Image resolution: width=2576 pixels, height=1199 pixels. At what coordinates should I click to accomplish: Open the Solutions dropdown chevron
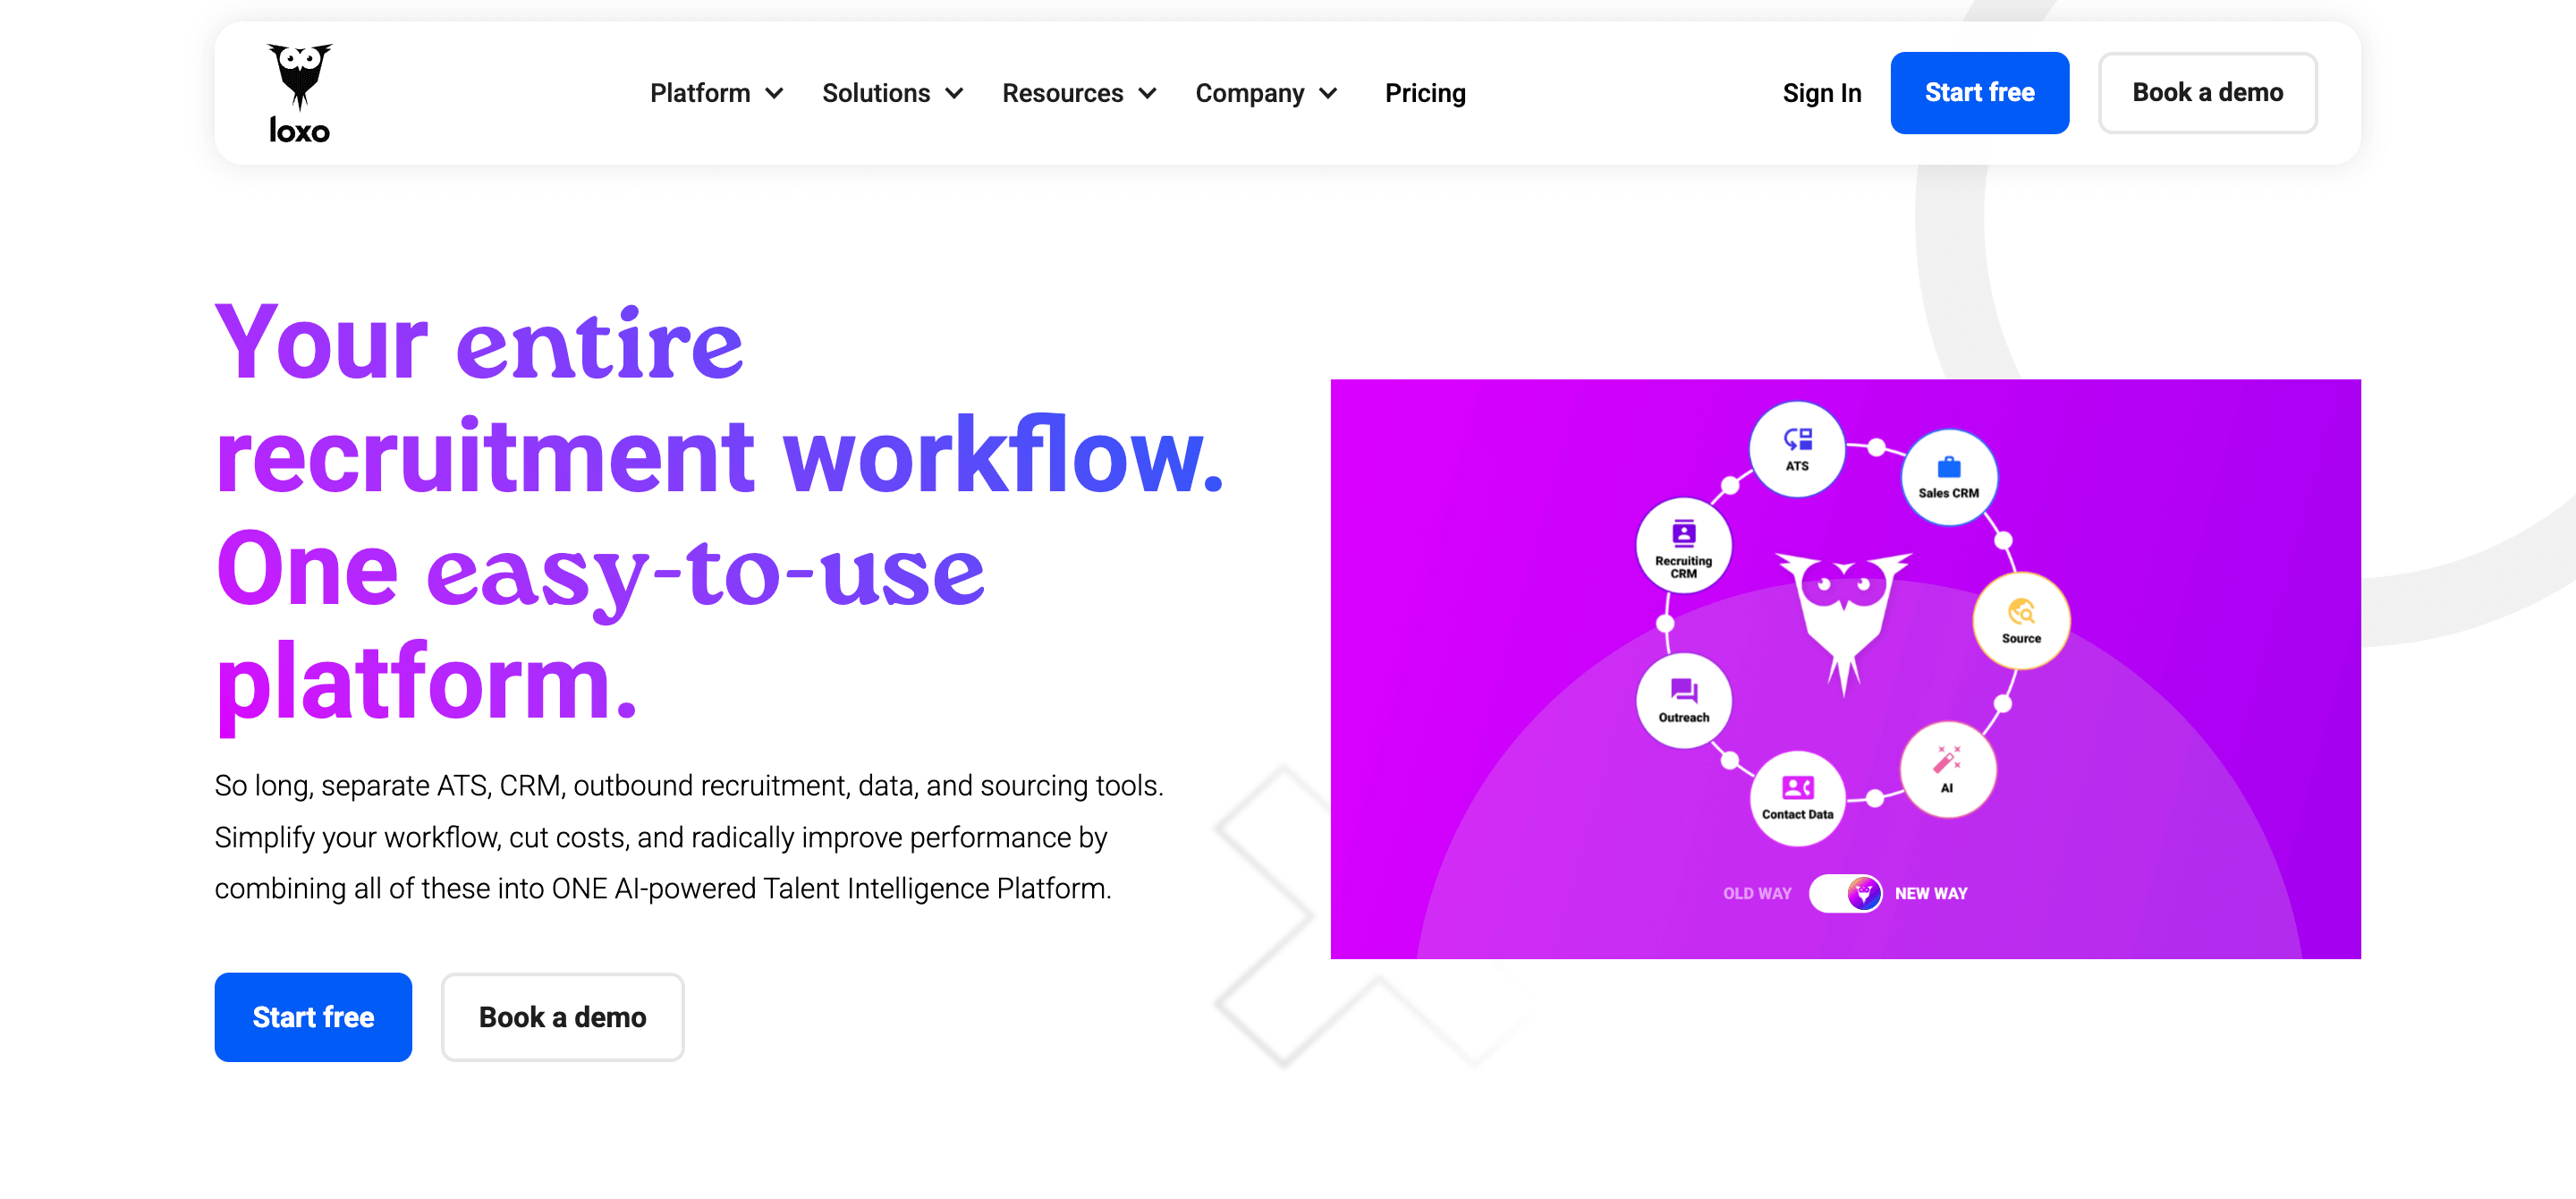click(953, 93)
